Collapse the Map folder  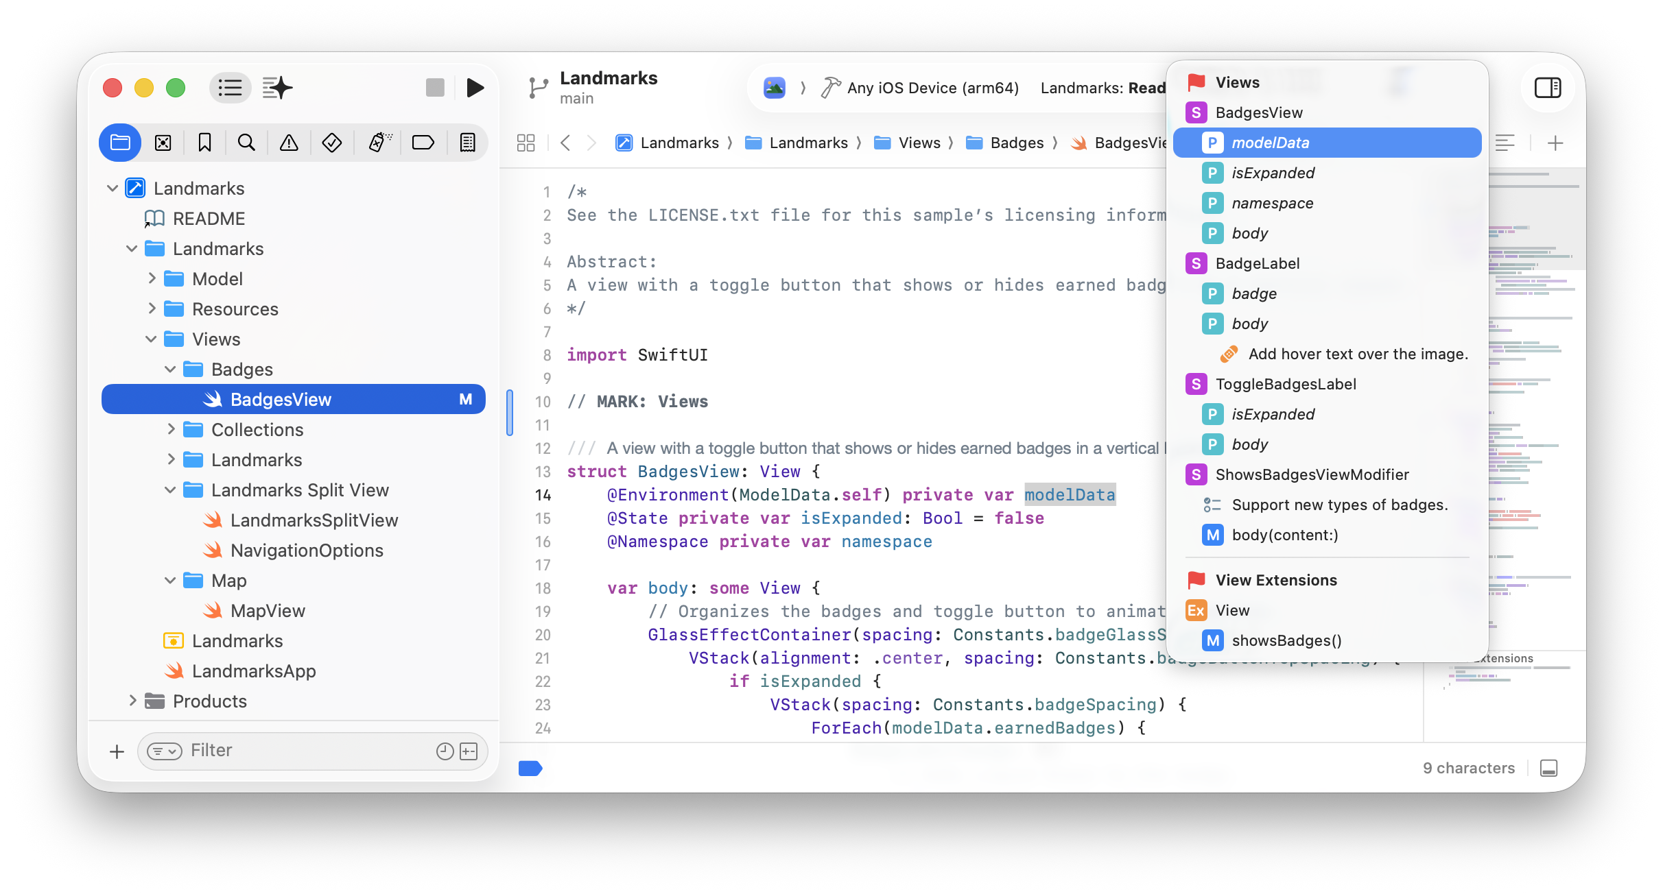coord(170,580)
